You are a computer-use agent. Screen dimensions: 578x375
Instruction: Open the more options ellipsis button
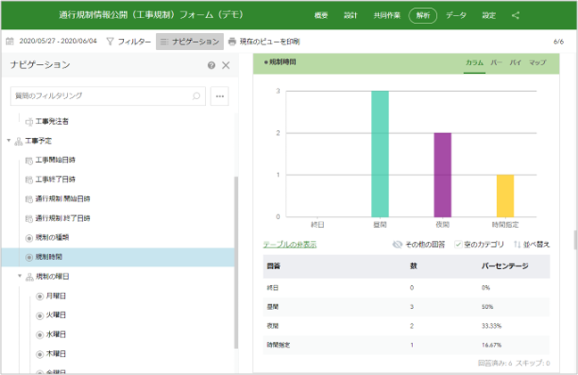(219, 94)
